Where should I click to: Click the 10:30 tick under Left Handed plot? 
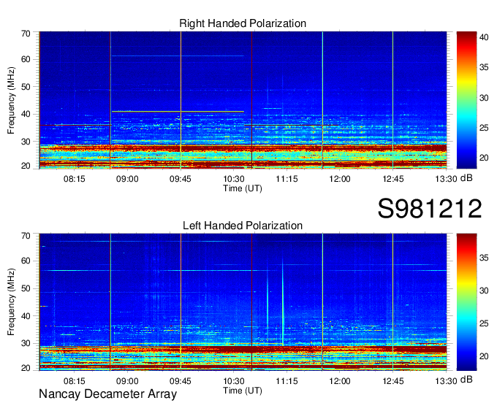[234, 381]
